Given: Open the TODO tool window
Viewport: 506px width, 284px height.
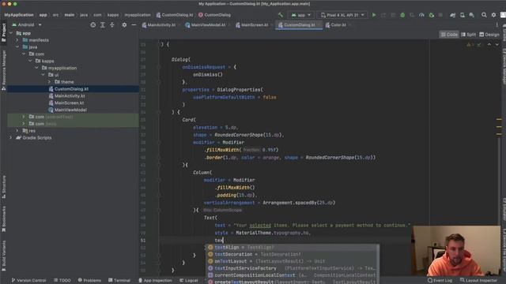Looking at the screenshot, I should coord(62,281).
